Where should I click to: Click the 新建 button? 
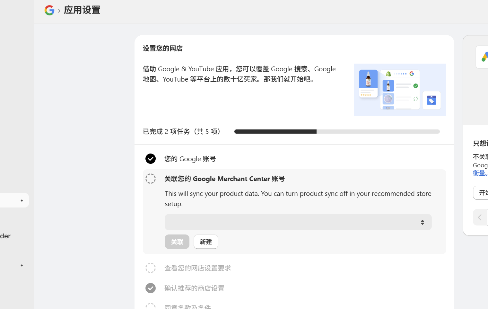[x=206, y=242]
